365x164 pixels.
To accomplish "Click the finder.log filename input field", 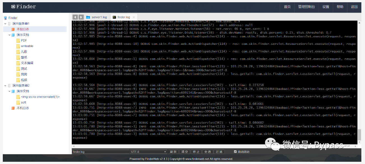I will click(100, 152).
